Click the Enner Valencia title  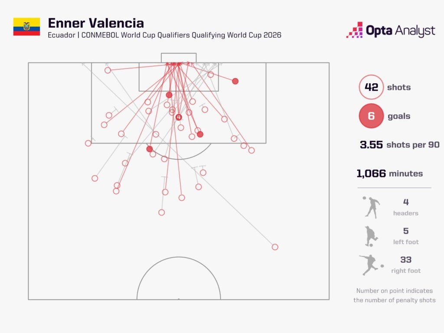pyautogui.click(x=96, y=23)
